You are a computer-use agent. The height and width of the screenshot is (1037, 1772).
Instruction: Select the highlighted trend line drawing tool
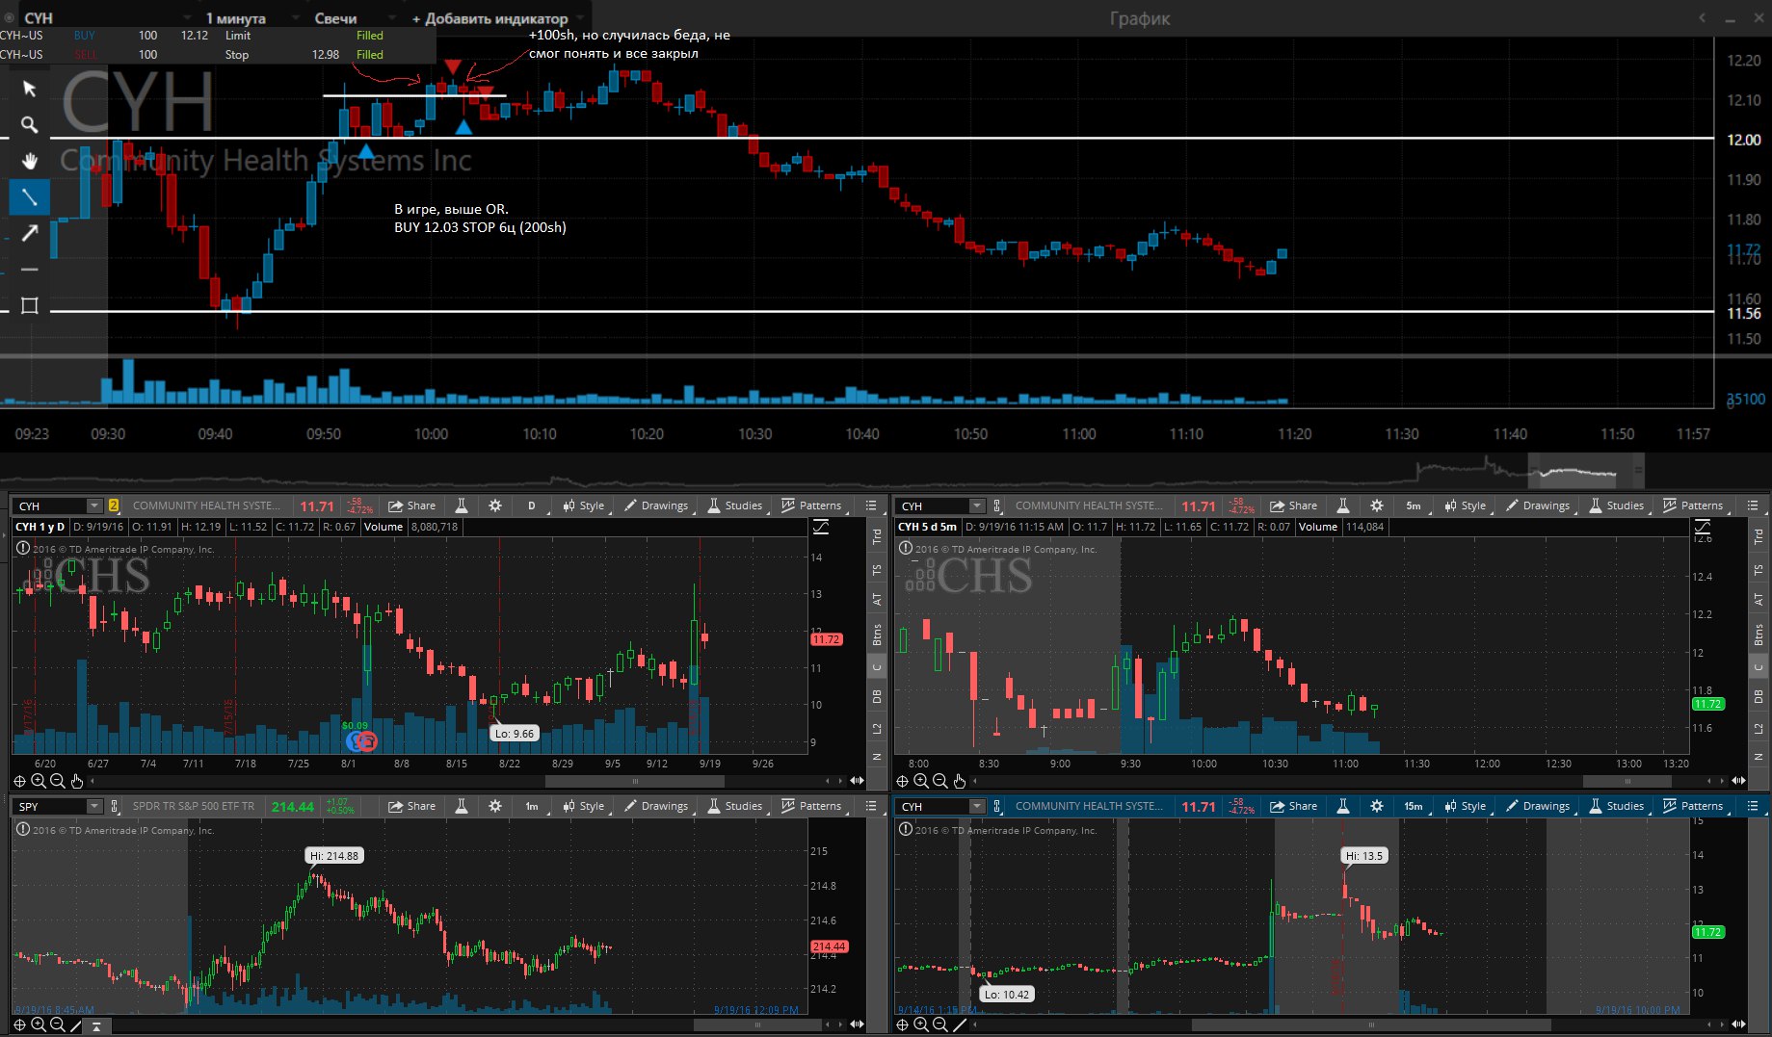tap(30, 197)
